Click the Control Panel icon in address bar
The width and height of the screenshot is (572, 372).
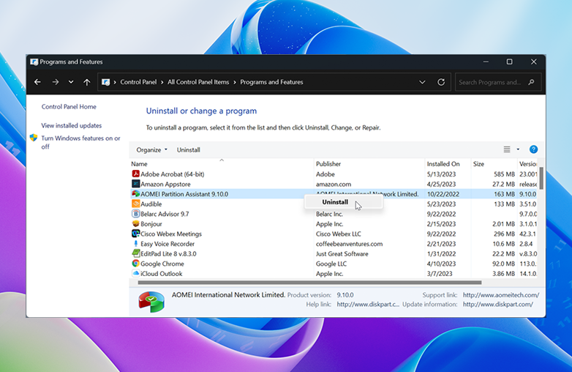click(x=106, y=82)
